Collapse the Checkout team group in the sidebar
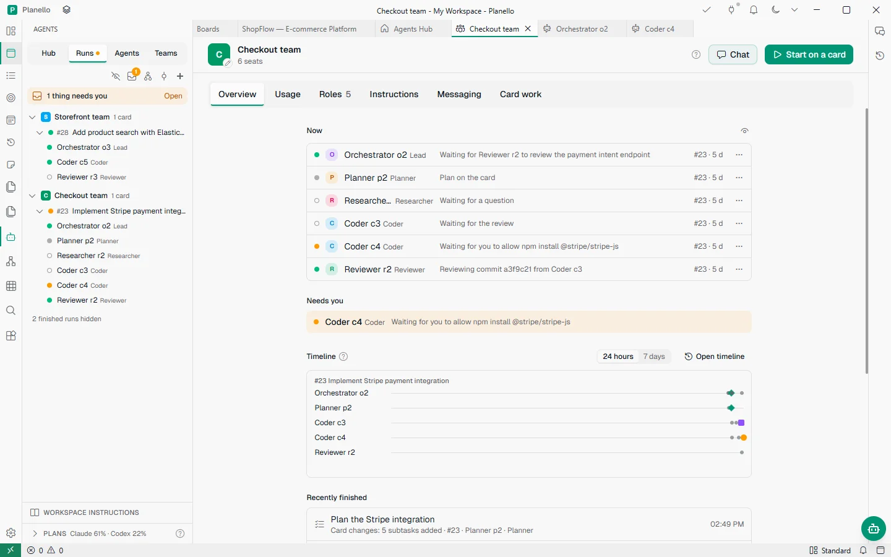The image size is (891, 557). 32,196
